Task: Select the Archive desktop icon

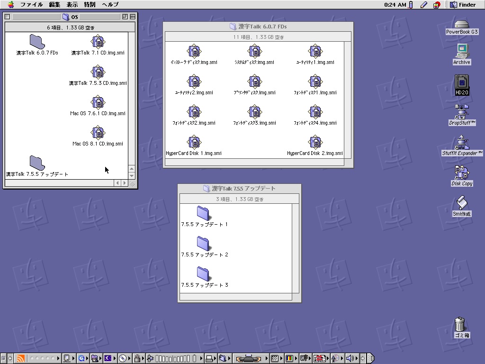Action: [462, 51]
